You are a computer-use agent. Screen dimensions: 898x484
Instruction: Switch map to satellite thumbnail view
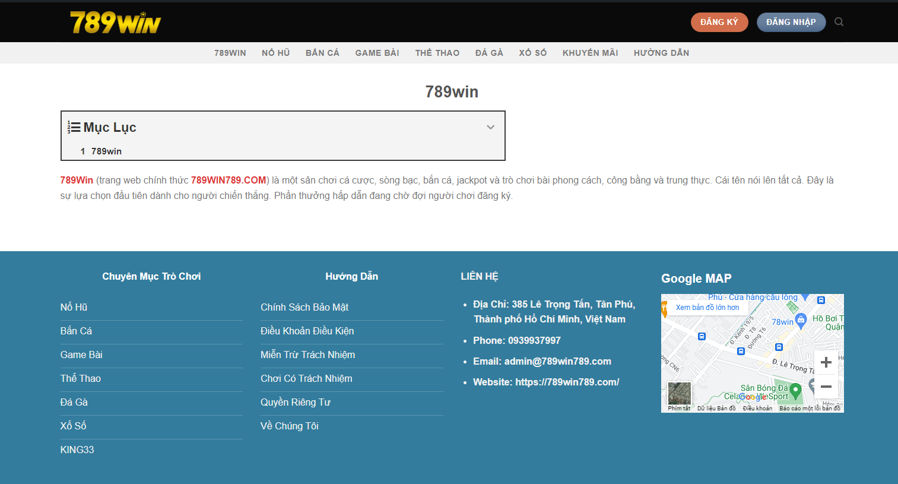pyautogui.click(x=680, y=393)
